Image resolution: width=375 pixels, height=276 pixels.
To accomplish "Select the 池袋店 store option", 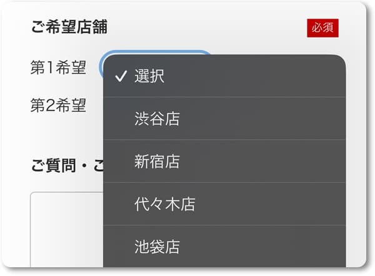I will pos(224,247).
